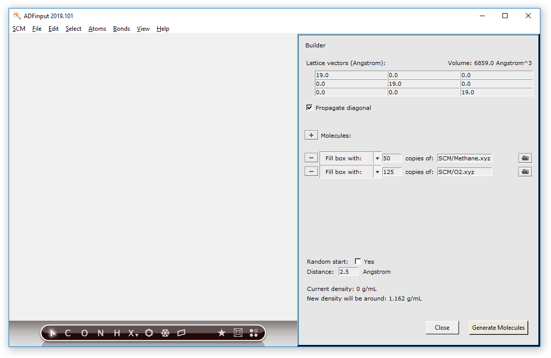Open the Bonds menu
The width and height of the screenshot is (551, 358).
pos(122,29)
